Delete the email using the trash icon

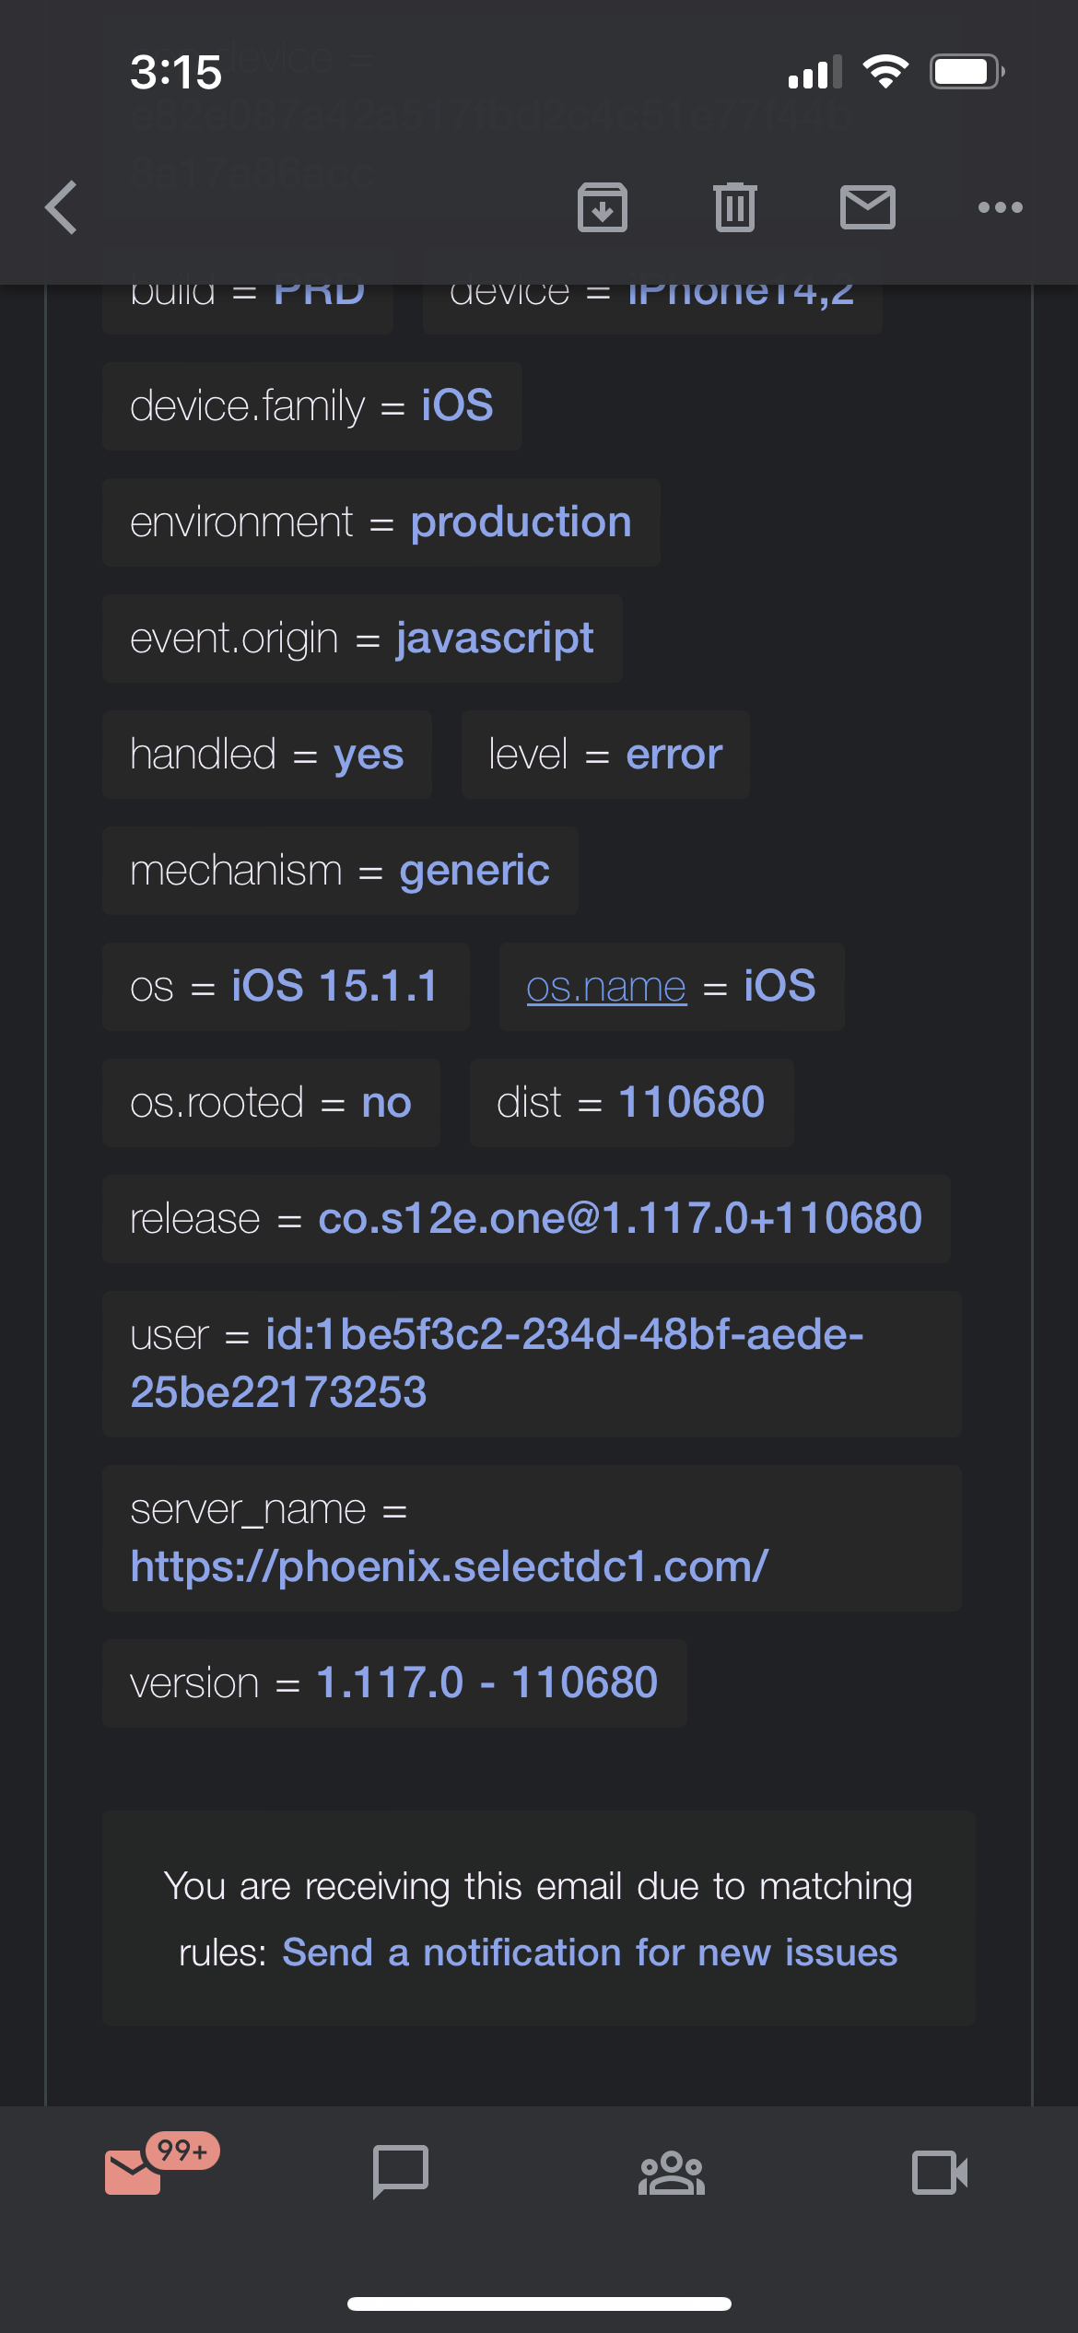point(734,207)
